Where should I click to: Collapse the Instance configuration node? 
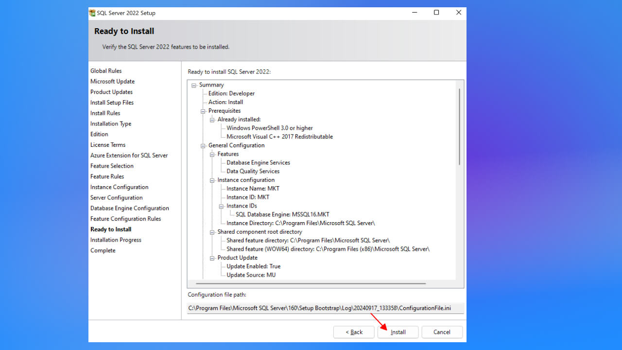[212, 180]
